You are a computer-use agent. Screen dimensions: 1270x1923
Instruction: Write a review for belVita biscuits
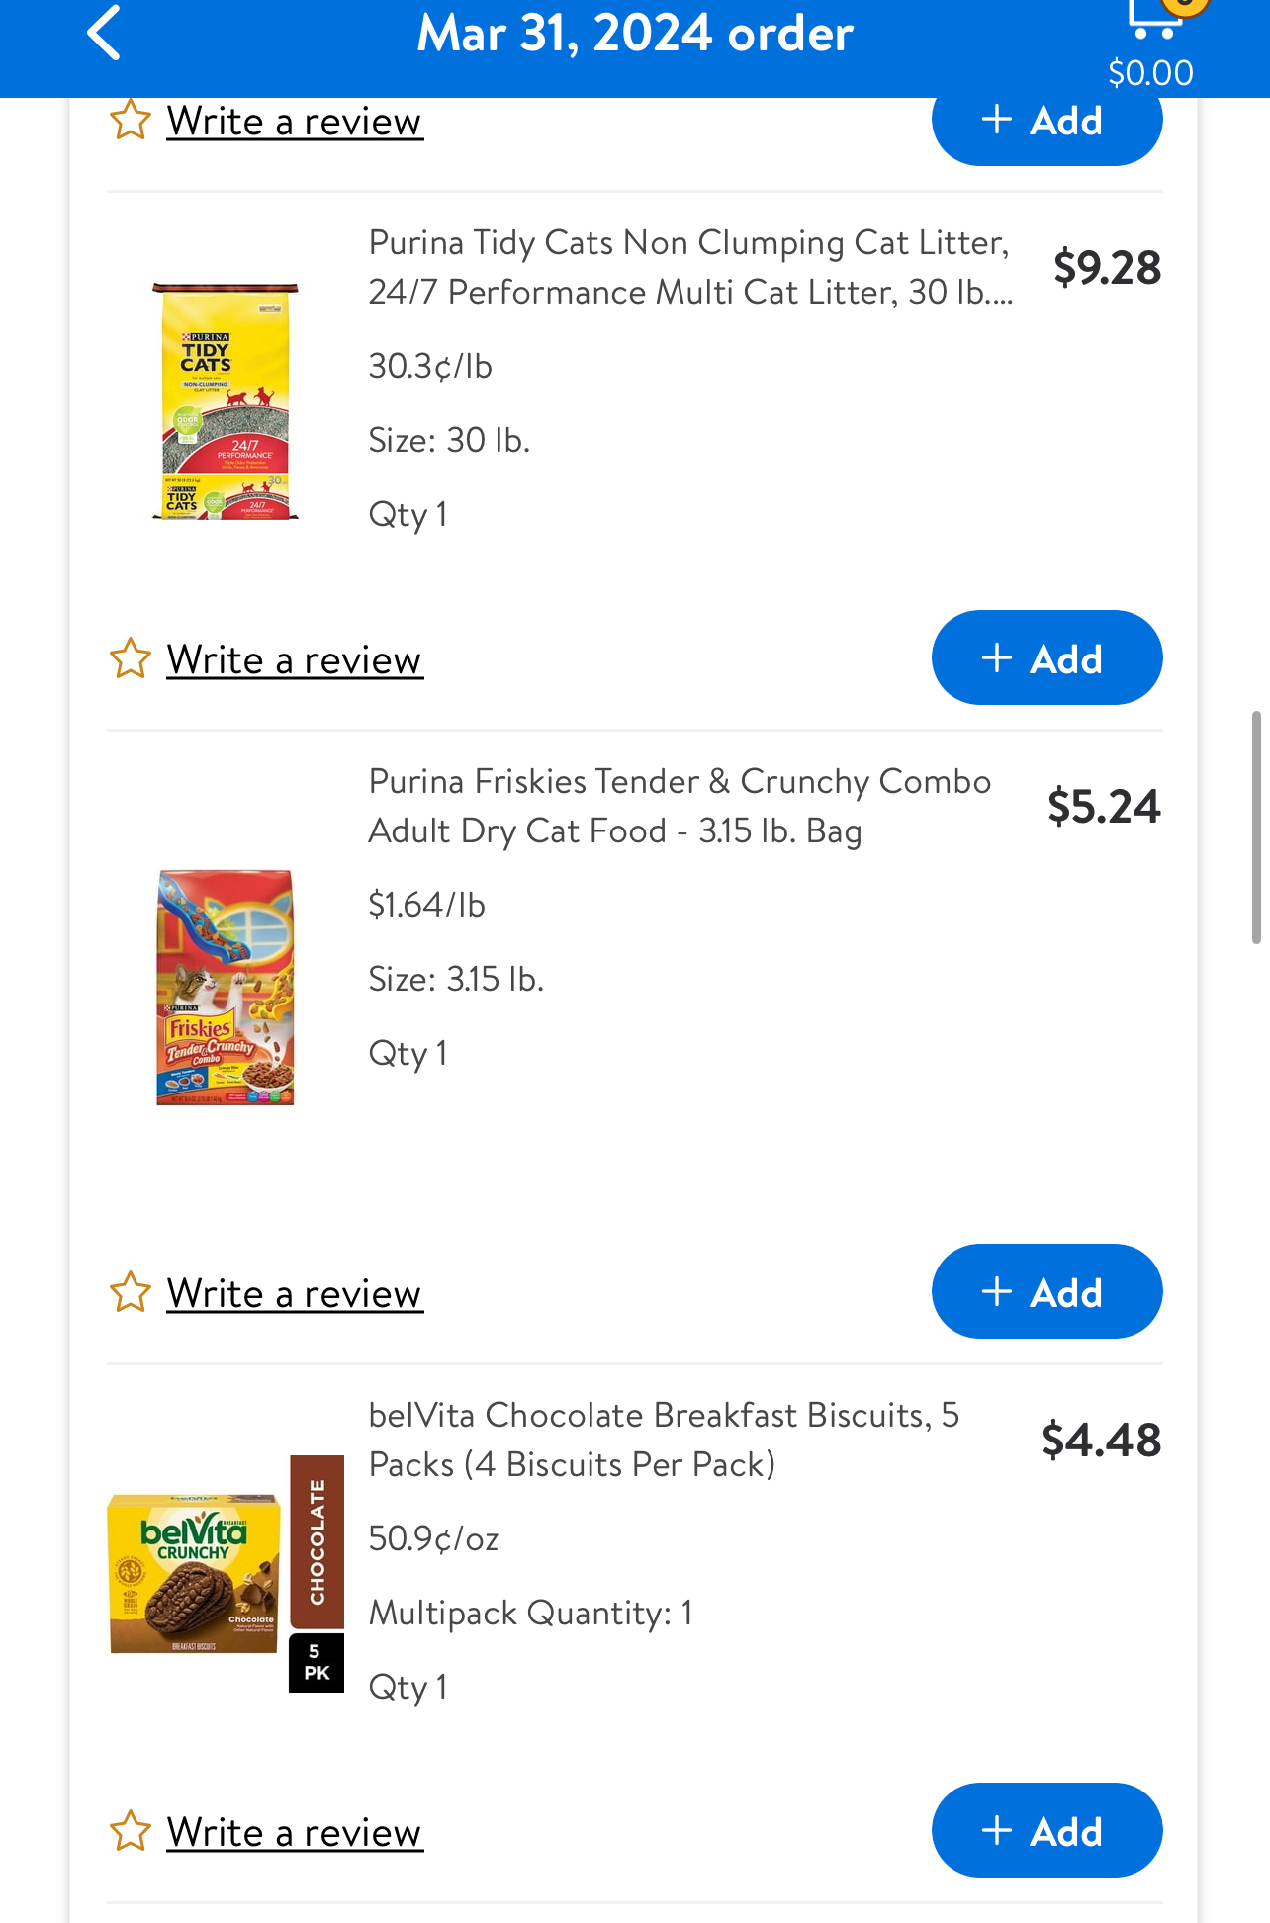click(x=295, y=1833)
